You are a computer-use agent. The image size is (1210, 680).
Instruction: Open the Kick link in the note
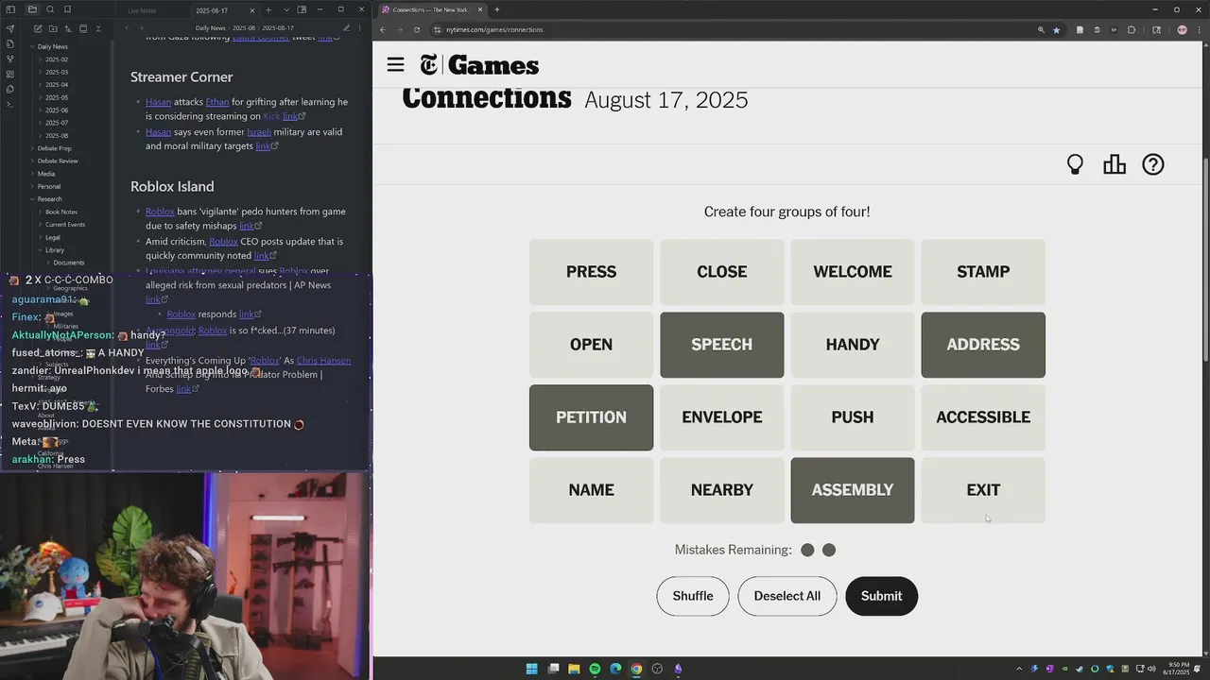[271, 116]
